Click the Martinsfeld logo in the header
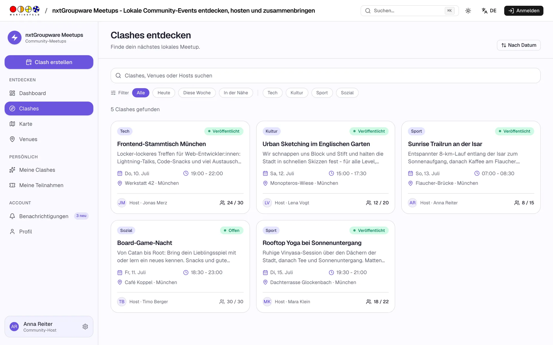 [x=24, y=11]
